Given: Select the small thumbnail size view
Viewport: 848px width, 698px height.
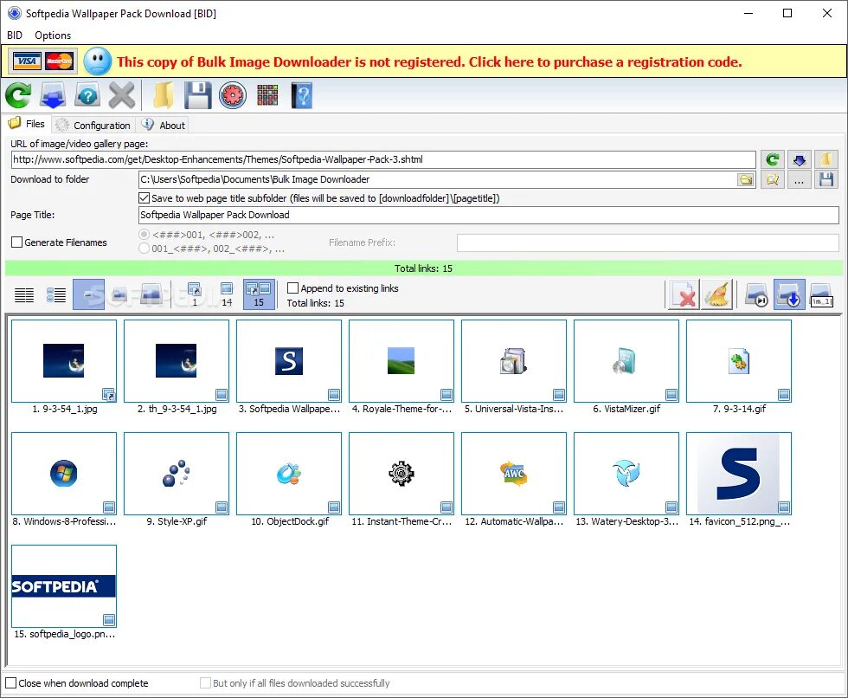Looking at the screenshot, I should click(88, 295).
